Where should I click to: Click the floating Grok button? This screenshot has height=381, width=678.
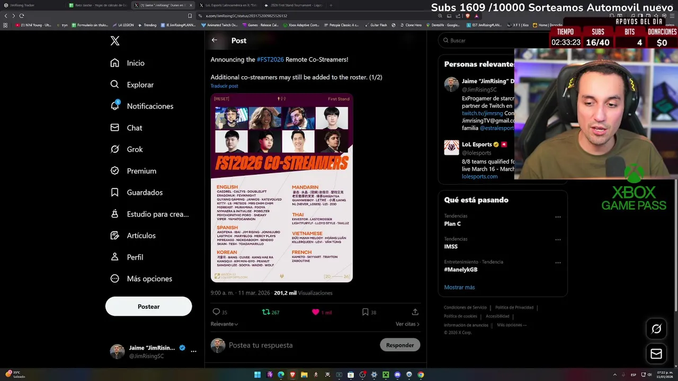point(656,329)
